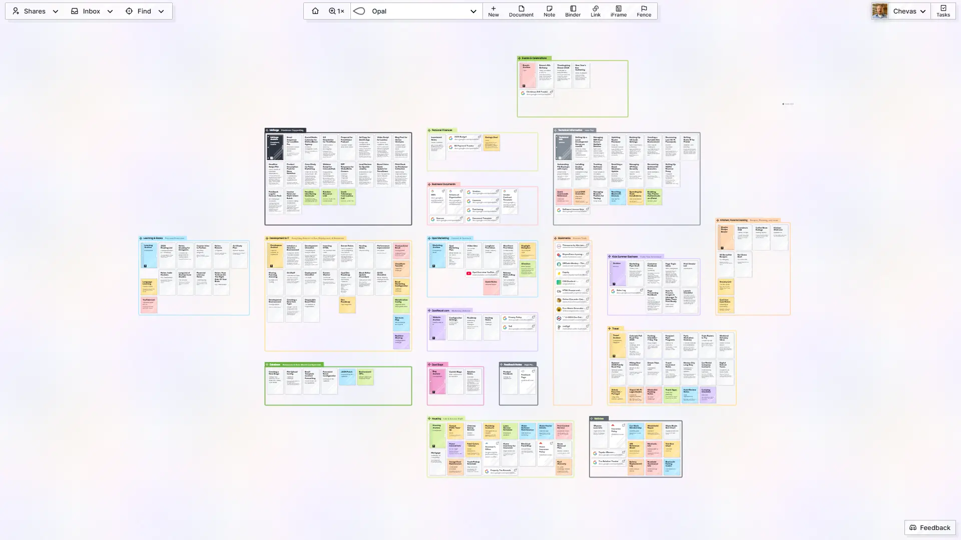Add a Document from the toolbar
This screenshot has width=961, height=540.
(x=521, y=11)
